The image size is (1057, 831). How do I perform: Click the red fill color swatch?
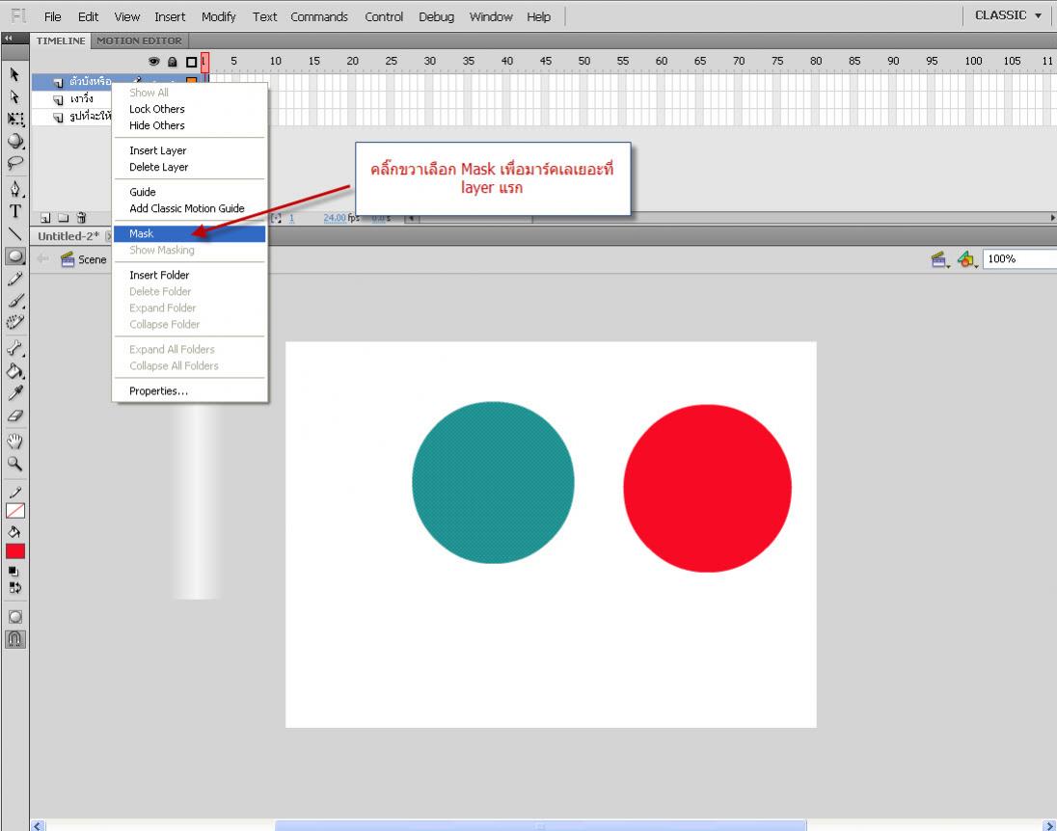click(x=14, y=551)
